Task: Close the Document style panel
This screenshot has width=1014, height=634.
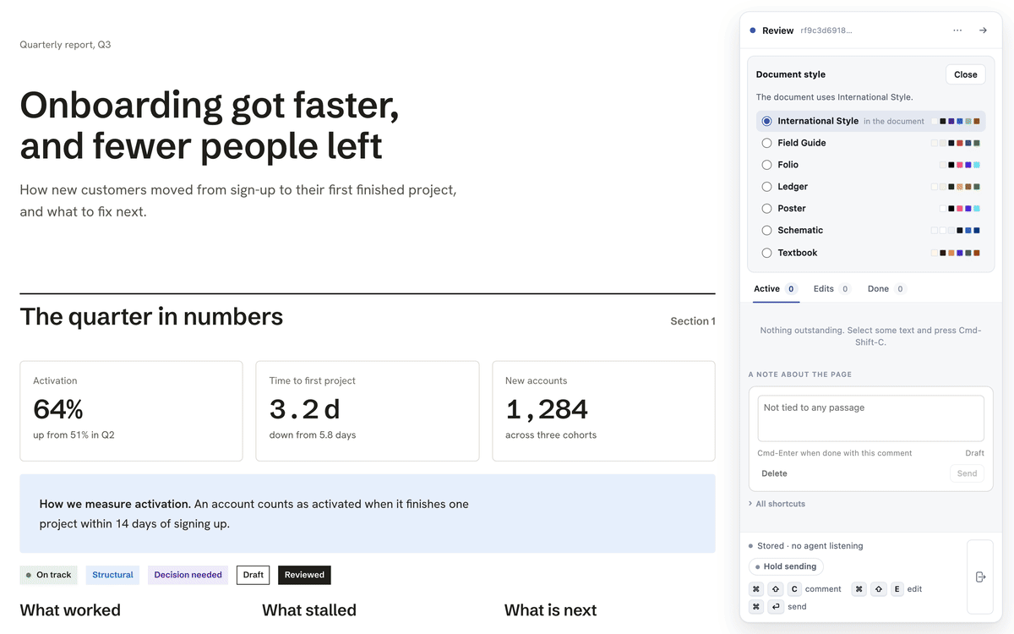Action: pyautogui.click(x=966, y=74)
